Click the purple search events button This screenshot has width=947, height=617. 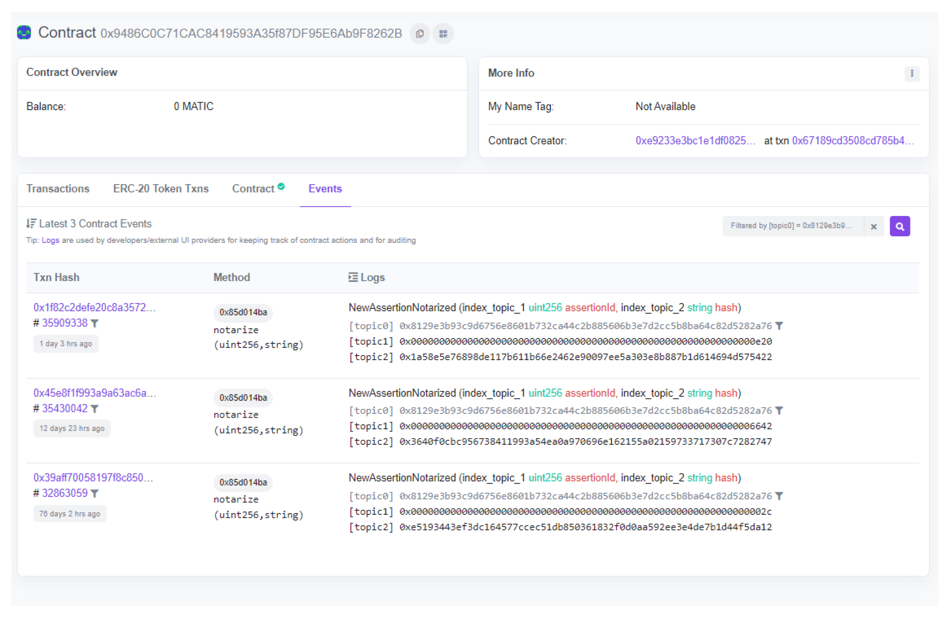tap(899, 226)
